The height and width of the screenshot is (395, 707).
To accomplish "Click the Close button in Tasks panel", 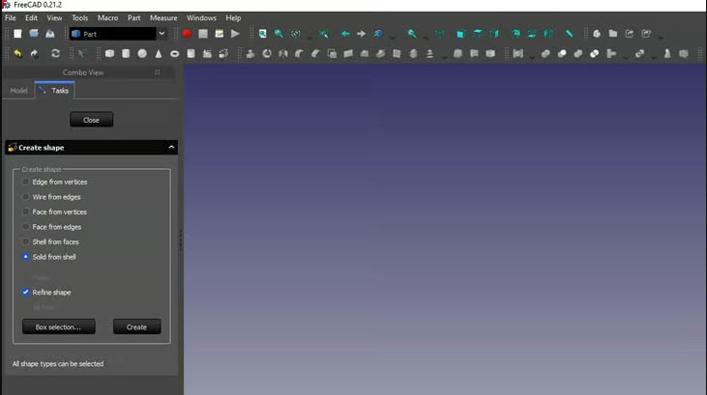I will tap(91, 120).
